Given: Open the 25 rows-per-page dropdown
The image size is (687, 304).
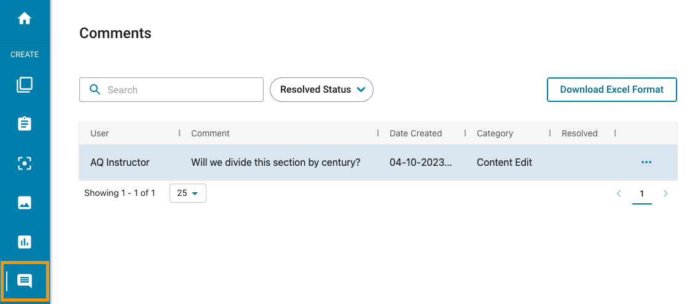Looking at the screenshot, I should [x=188, y=193].
